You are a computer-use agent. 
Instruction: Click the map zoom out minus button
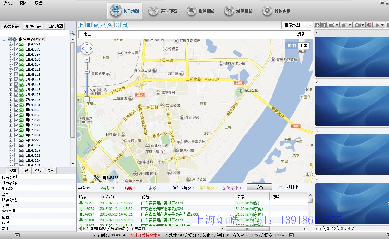pyautogui.click(x=87, y=99)
